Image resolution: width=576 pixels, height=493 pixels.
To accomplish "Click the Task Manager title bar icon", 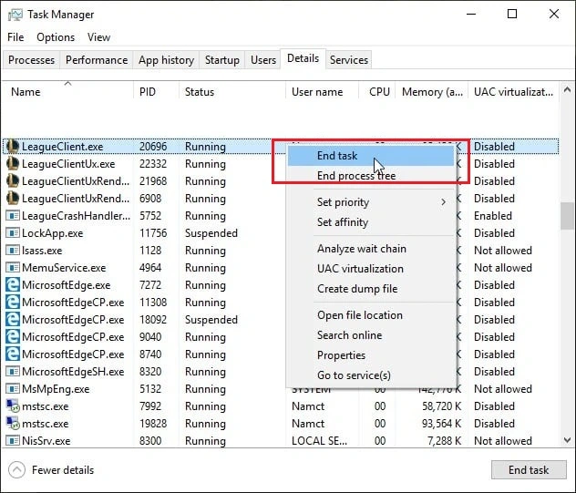I will (15, 15).
